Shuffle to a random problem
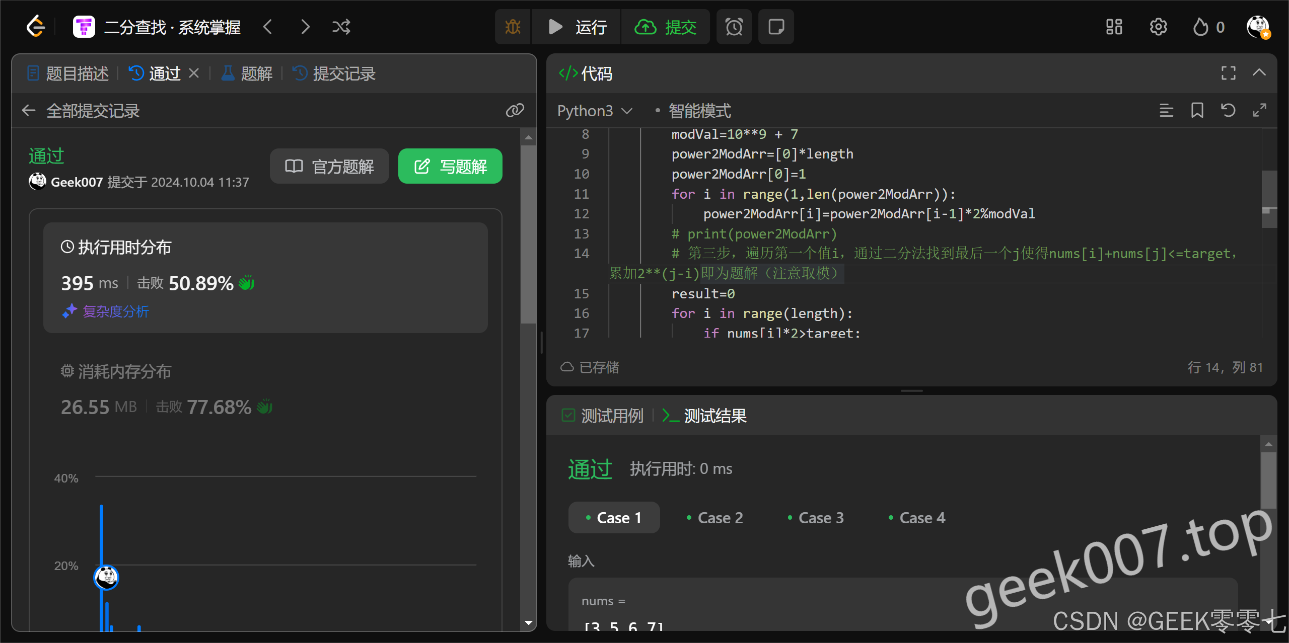Screen dimensions: 1289x643 coord(341,27)
